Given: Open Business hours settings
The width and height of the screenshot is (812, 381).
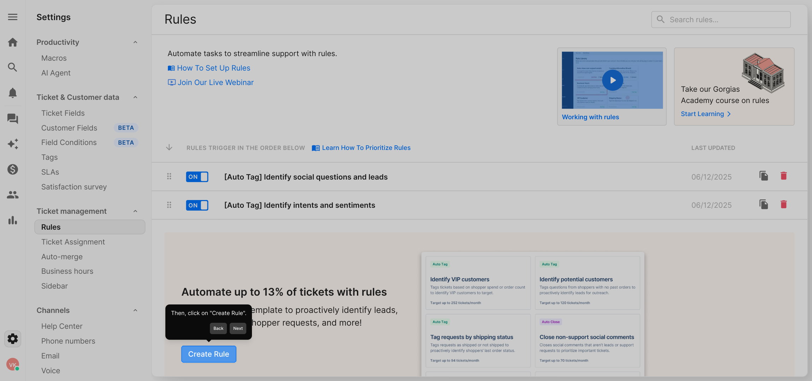Looking at the screenshot, I should tap(67, 271).
